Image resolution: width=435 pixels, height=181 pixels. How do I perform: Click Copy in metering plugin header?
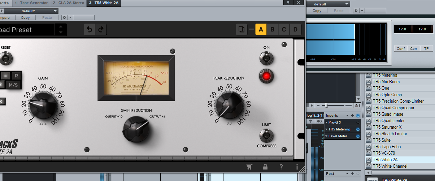point(317,11)
